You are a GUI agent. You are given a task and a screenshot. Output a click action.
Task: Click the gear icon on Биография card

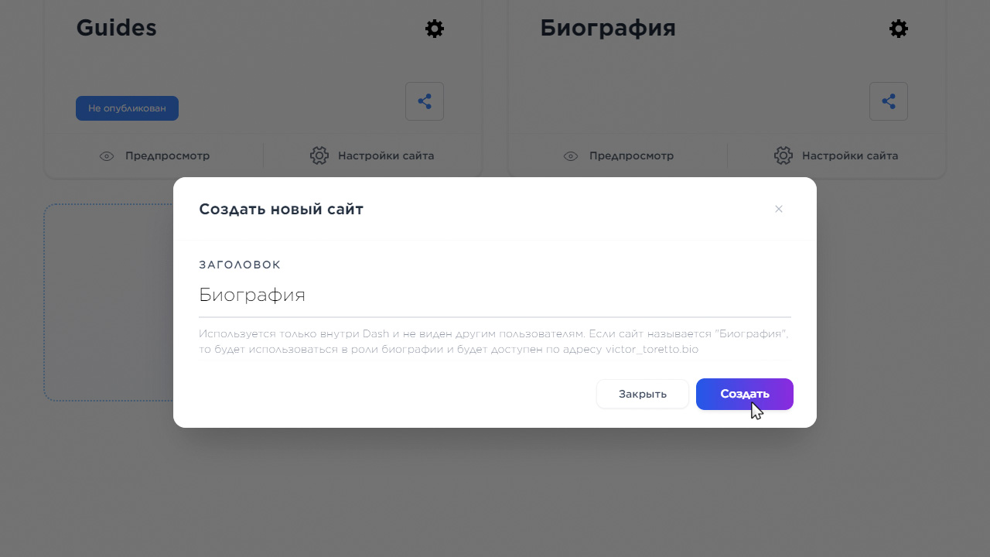pyautogui.click(x=899, y=29)
